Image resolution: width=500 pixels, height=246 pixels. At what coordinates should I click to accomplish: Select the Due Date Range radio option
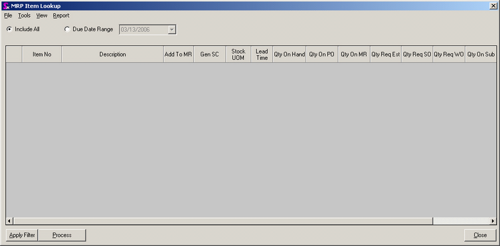(x=67, y=29)
